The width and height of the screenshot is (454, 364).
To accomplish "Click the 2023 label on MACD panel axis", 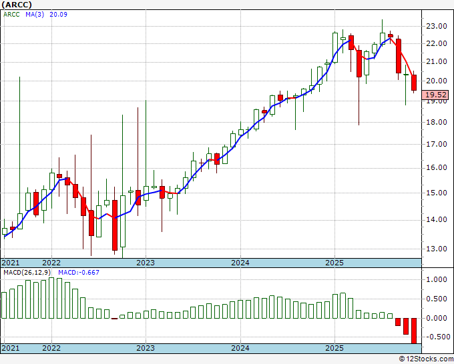I will (146, 348).
